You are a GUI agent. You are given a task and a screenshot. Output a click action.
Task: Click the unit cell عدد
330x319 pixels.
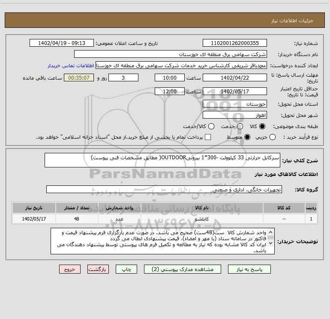pyautogui.click(x=119, y=219)
